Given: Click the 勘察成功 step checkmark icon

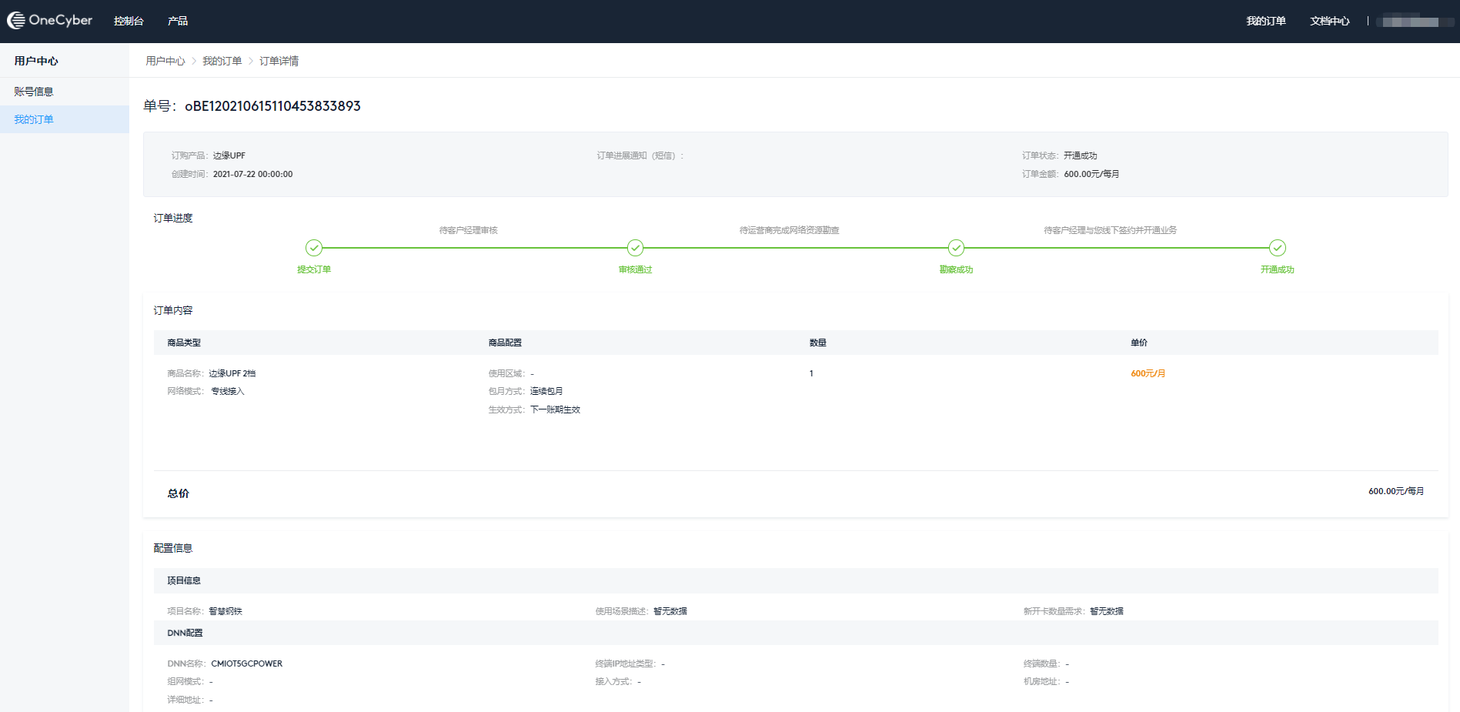Looking at the screenshot, I should pyautogui.click(x=956, y=248).
